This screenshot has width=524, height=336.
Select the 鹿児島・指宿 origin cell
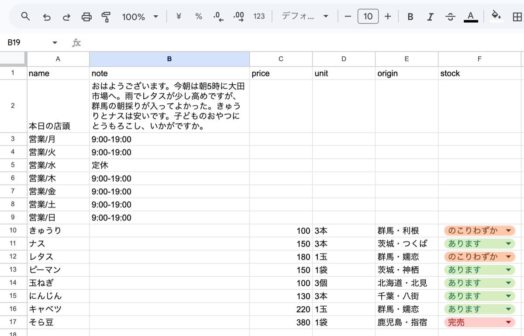(x=407, y=322)
